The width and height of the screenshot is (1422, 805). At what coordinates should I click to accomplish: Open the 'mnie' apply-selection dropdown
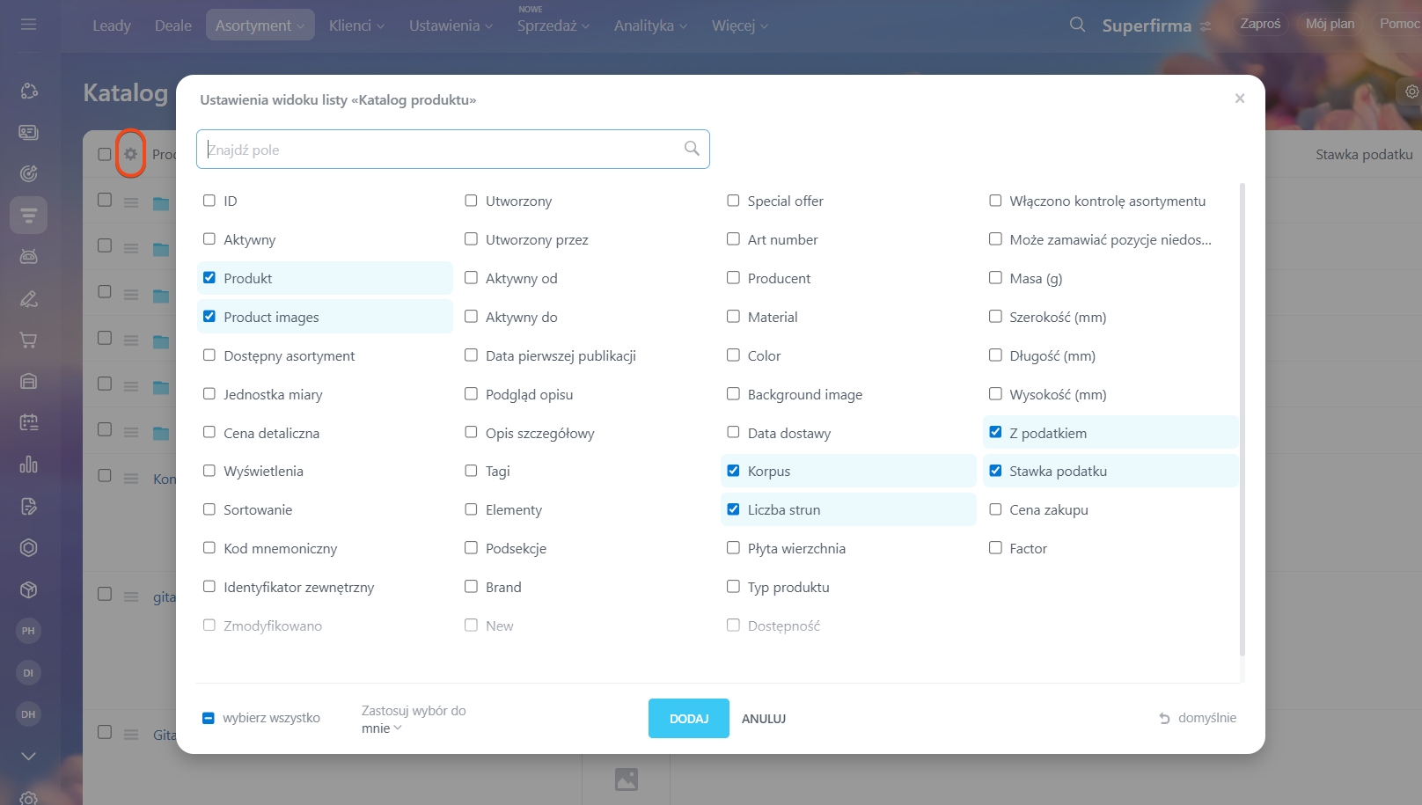(381, 728)
